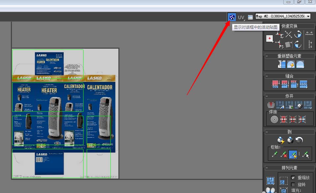Click align vertically to pivot icon
Screen dimensions: 316x193
pyautogui.click(x=280, y=44)
